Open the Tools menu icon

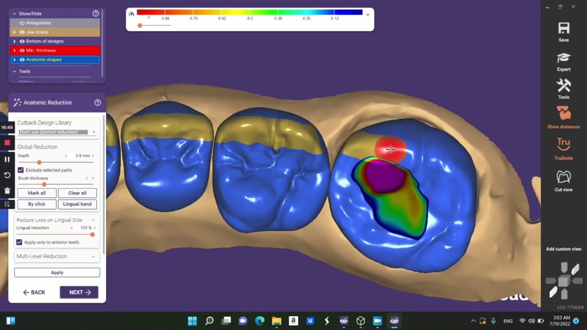click(x=564, y=86)
